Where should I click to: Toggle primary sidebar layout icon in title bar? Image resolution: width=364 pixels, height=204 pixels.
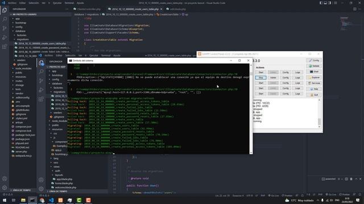(x=321, y=3)
